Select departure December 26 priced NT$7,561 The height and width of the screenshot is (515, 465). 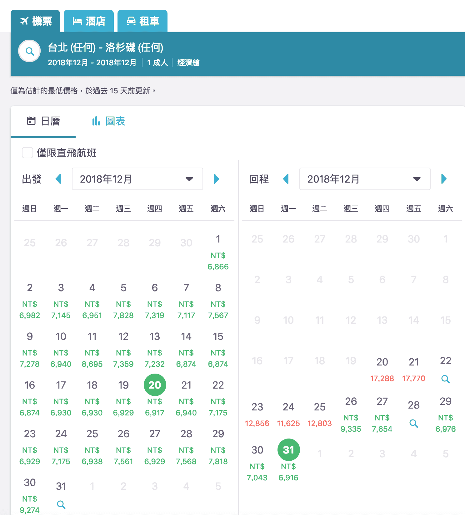click(x=123, y=447)
